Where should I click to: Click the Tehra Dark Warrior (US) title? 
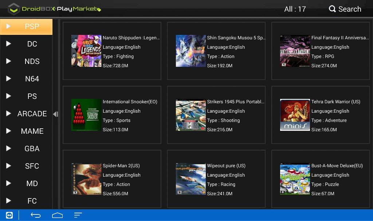(335, 102)
